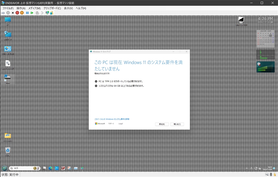
Task: Open the ヘルプ(H) menu
Action: pos(81,8)
